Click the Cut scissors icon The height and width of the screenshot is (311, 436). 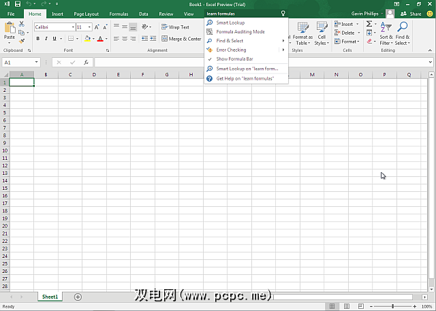(21, 24)
